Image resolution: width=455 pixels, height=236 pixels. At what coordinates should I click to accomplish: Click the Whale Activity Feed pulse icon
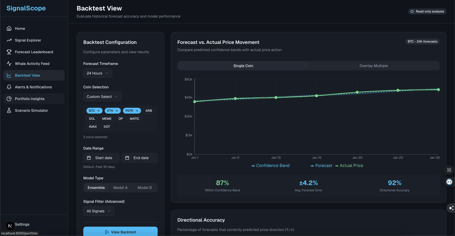9,63
